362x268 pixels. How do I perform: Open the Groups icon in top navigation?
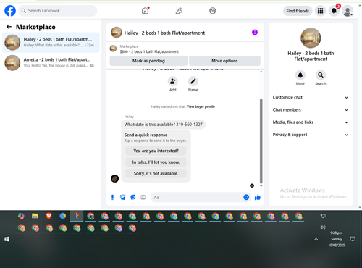[213, 11]
